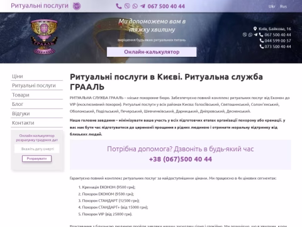This screenshot has height=227, width=302.
Task: Click the banner slogan Ми допоможемо вам в тяжку хвилину
Action: (152, 25)
